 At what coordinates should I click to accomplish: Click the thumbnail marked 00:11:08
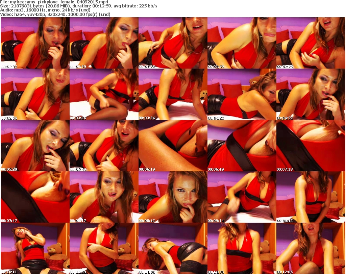[173, 248]
